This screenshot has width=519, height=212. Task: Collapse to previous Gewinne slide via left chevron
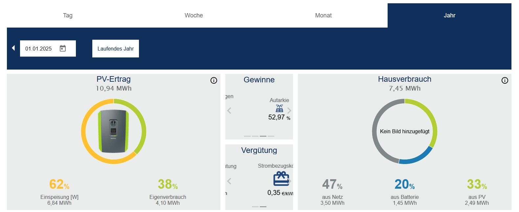pos(229,111)
